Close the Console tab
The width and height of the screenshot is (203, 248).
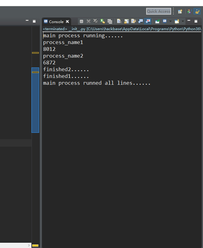point(67,22)
